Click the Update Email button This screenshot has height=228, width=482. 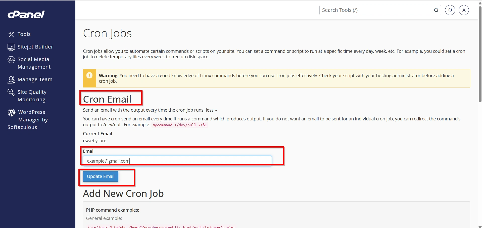[101, 176]
